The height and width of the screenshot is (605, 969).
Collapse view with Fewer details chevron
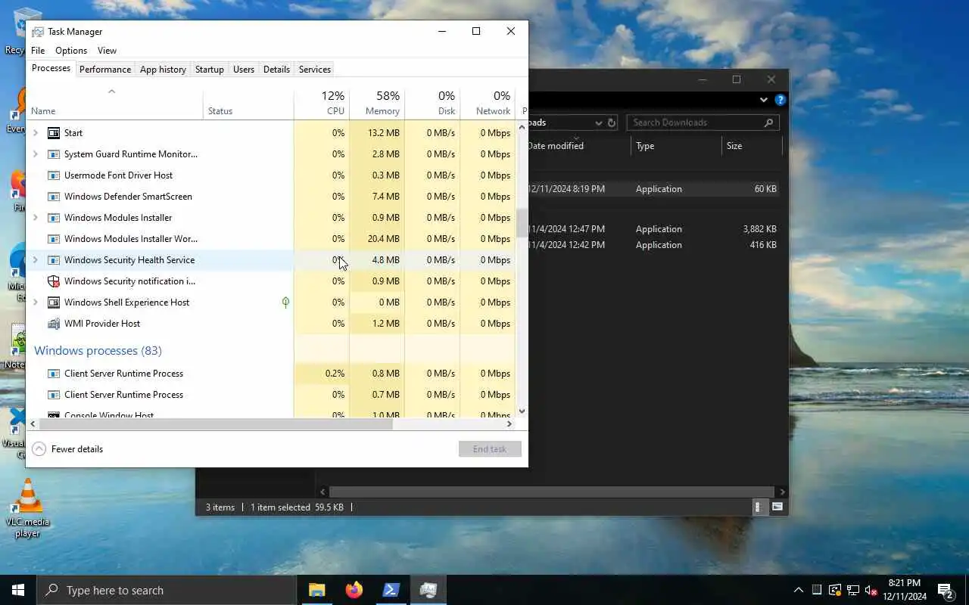click(x=39, y=449)
